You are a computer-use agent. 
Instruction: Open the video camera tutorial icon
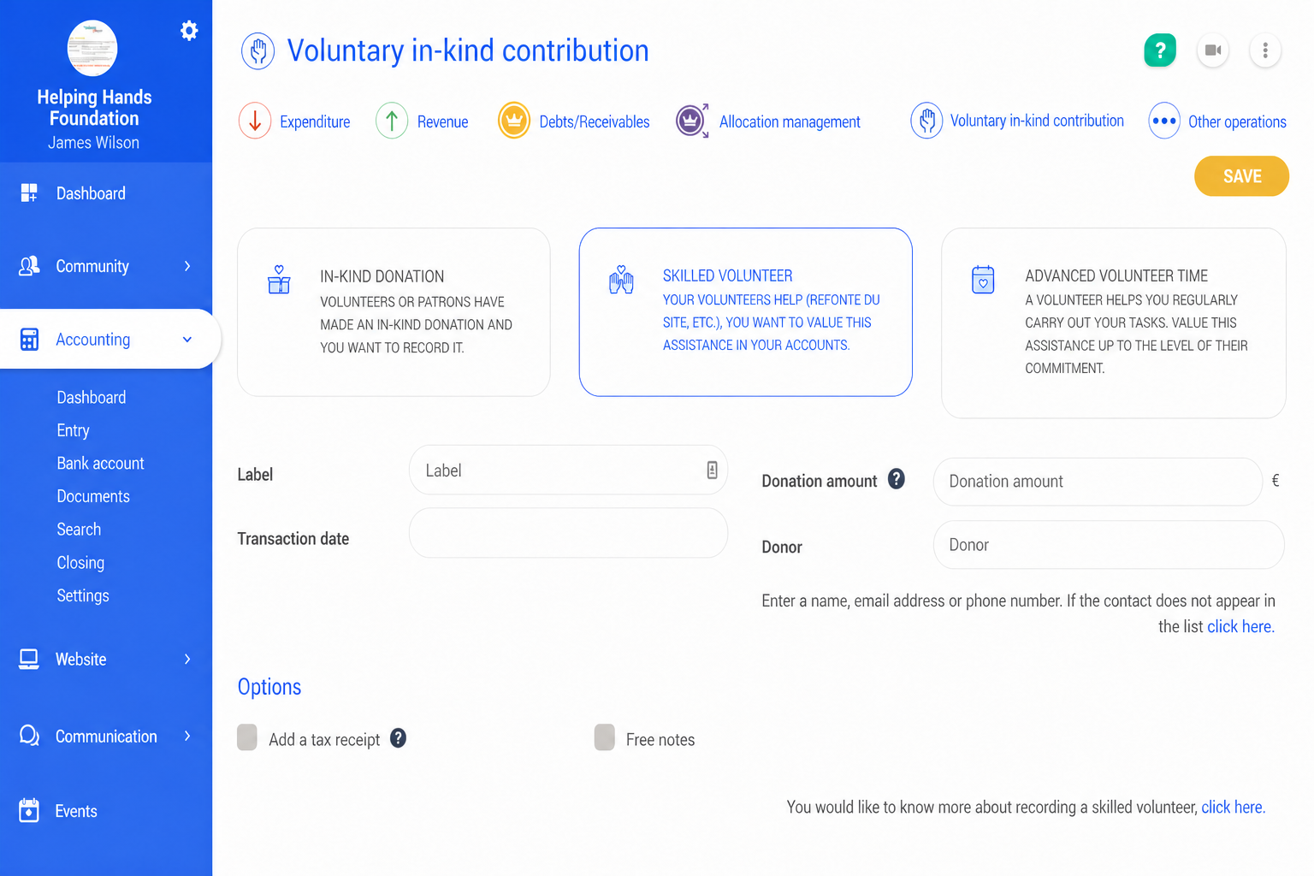[1213, 50]
